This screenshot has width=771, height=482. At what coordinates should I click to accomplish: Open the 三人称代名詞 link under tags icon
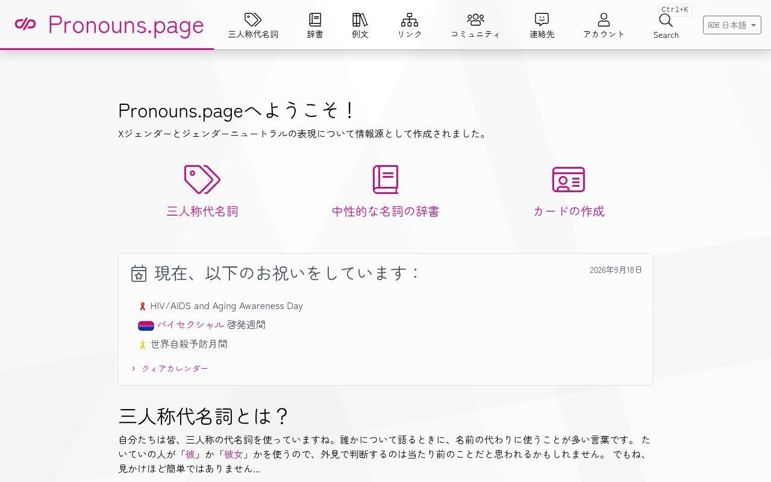[202, 211]
